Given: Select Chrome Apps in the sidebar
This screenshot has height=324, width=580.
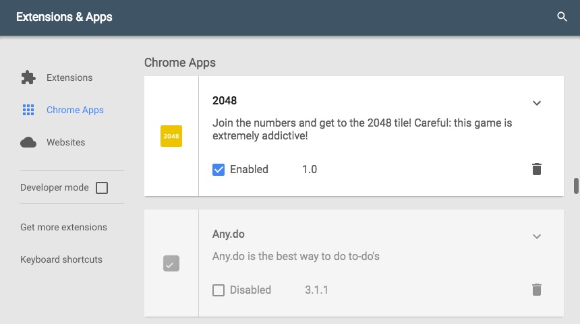Looking at the screenshot, I should pyautogui.click(x=75, y=110).
